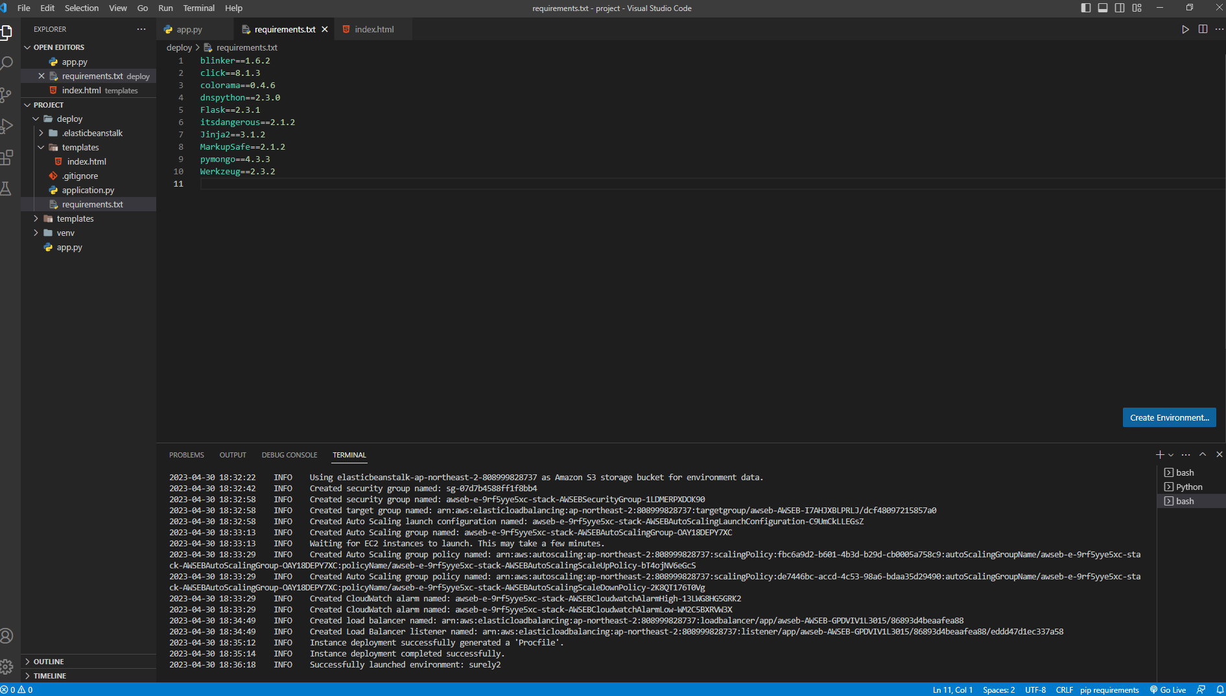Click pip requirements language mode
Screen dimensions: 1226x696
(1109, 690)
